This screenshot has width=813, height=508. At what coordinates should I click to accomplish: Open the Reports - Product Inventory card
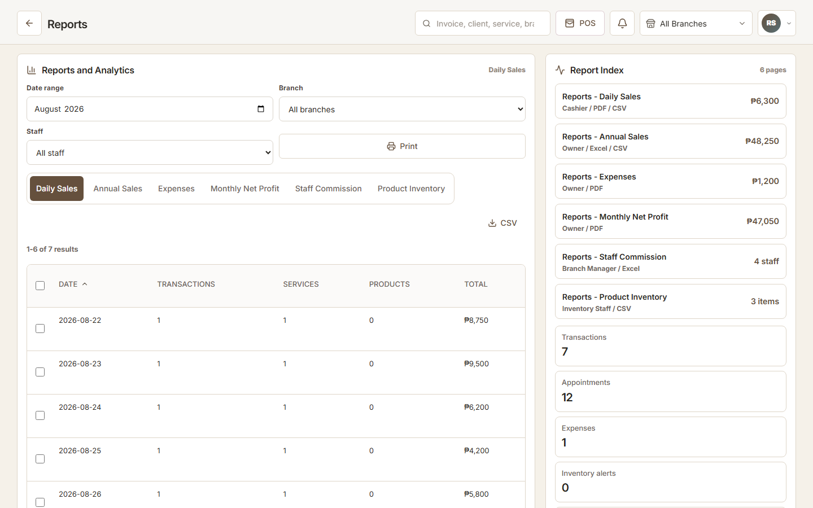tap(671, 301)
